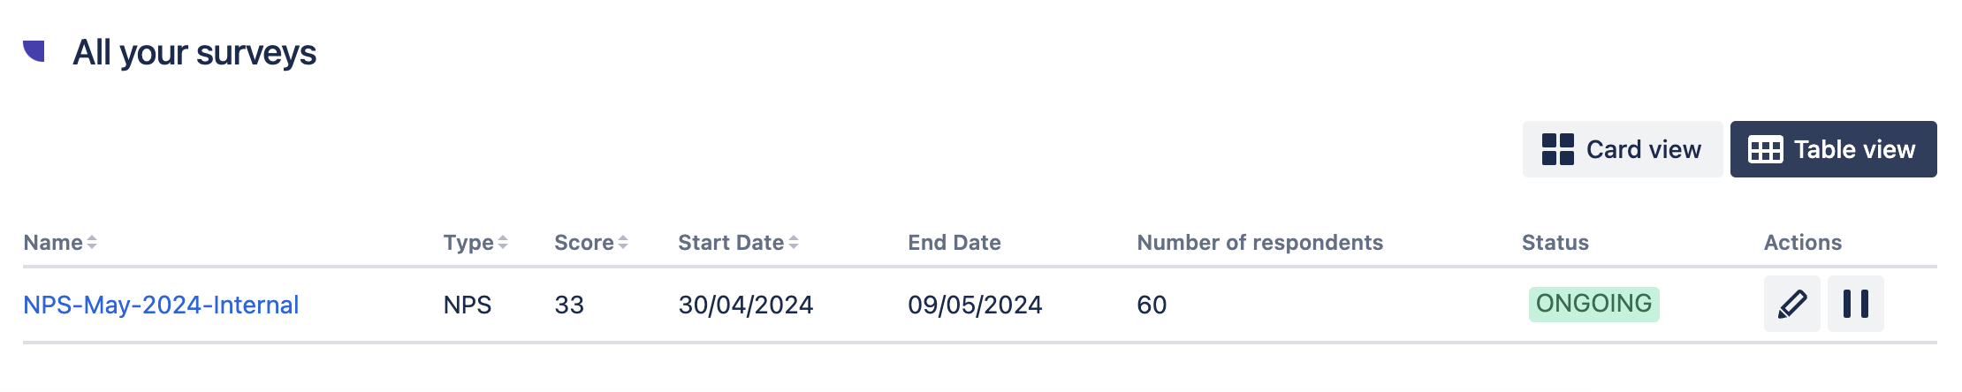1962x392 pixels.
Task: Switch to Card view
Action: 1622,149
